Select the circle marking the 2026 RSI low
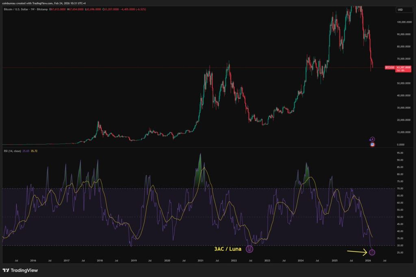 point(371,252)
